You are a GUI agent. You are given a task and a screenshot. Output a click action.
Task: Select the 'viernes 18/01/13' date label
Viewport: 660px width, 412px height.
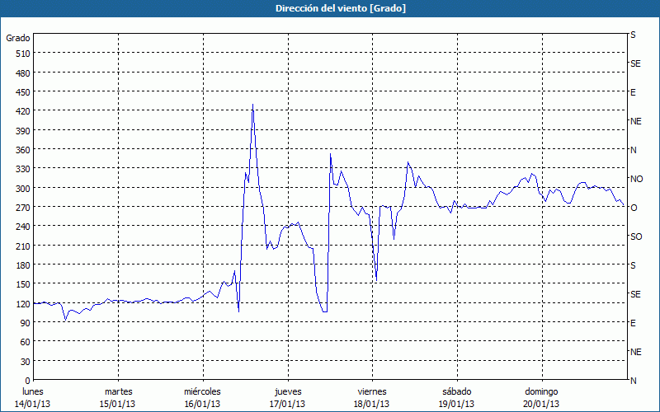point(371,397)
